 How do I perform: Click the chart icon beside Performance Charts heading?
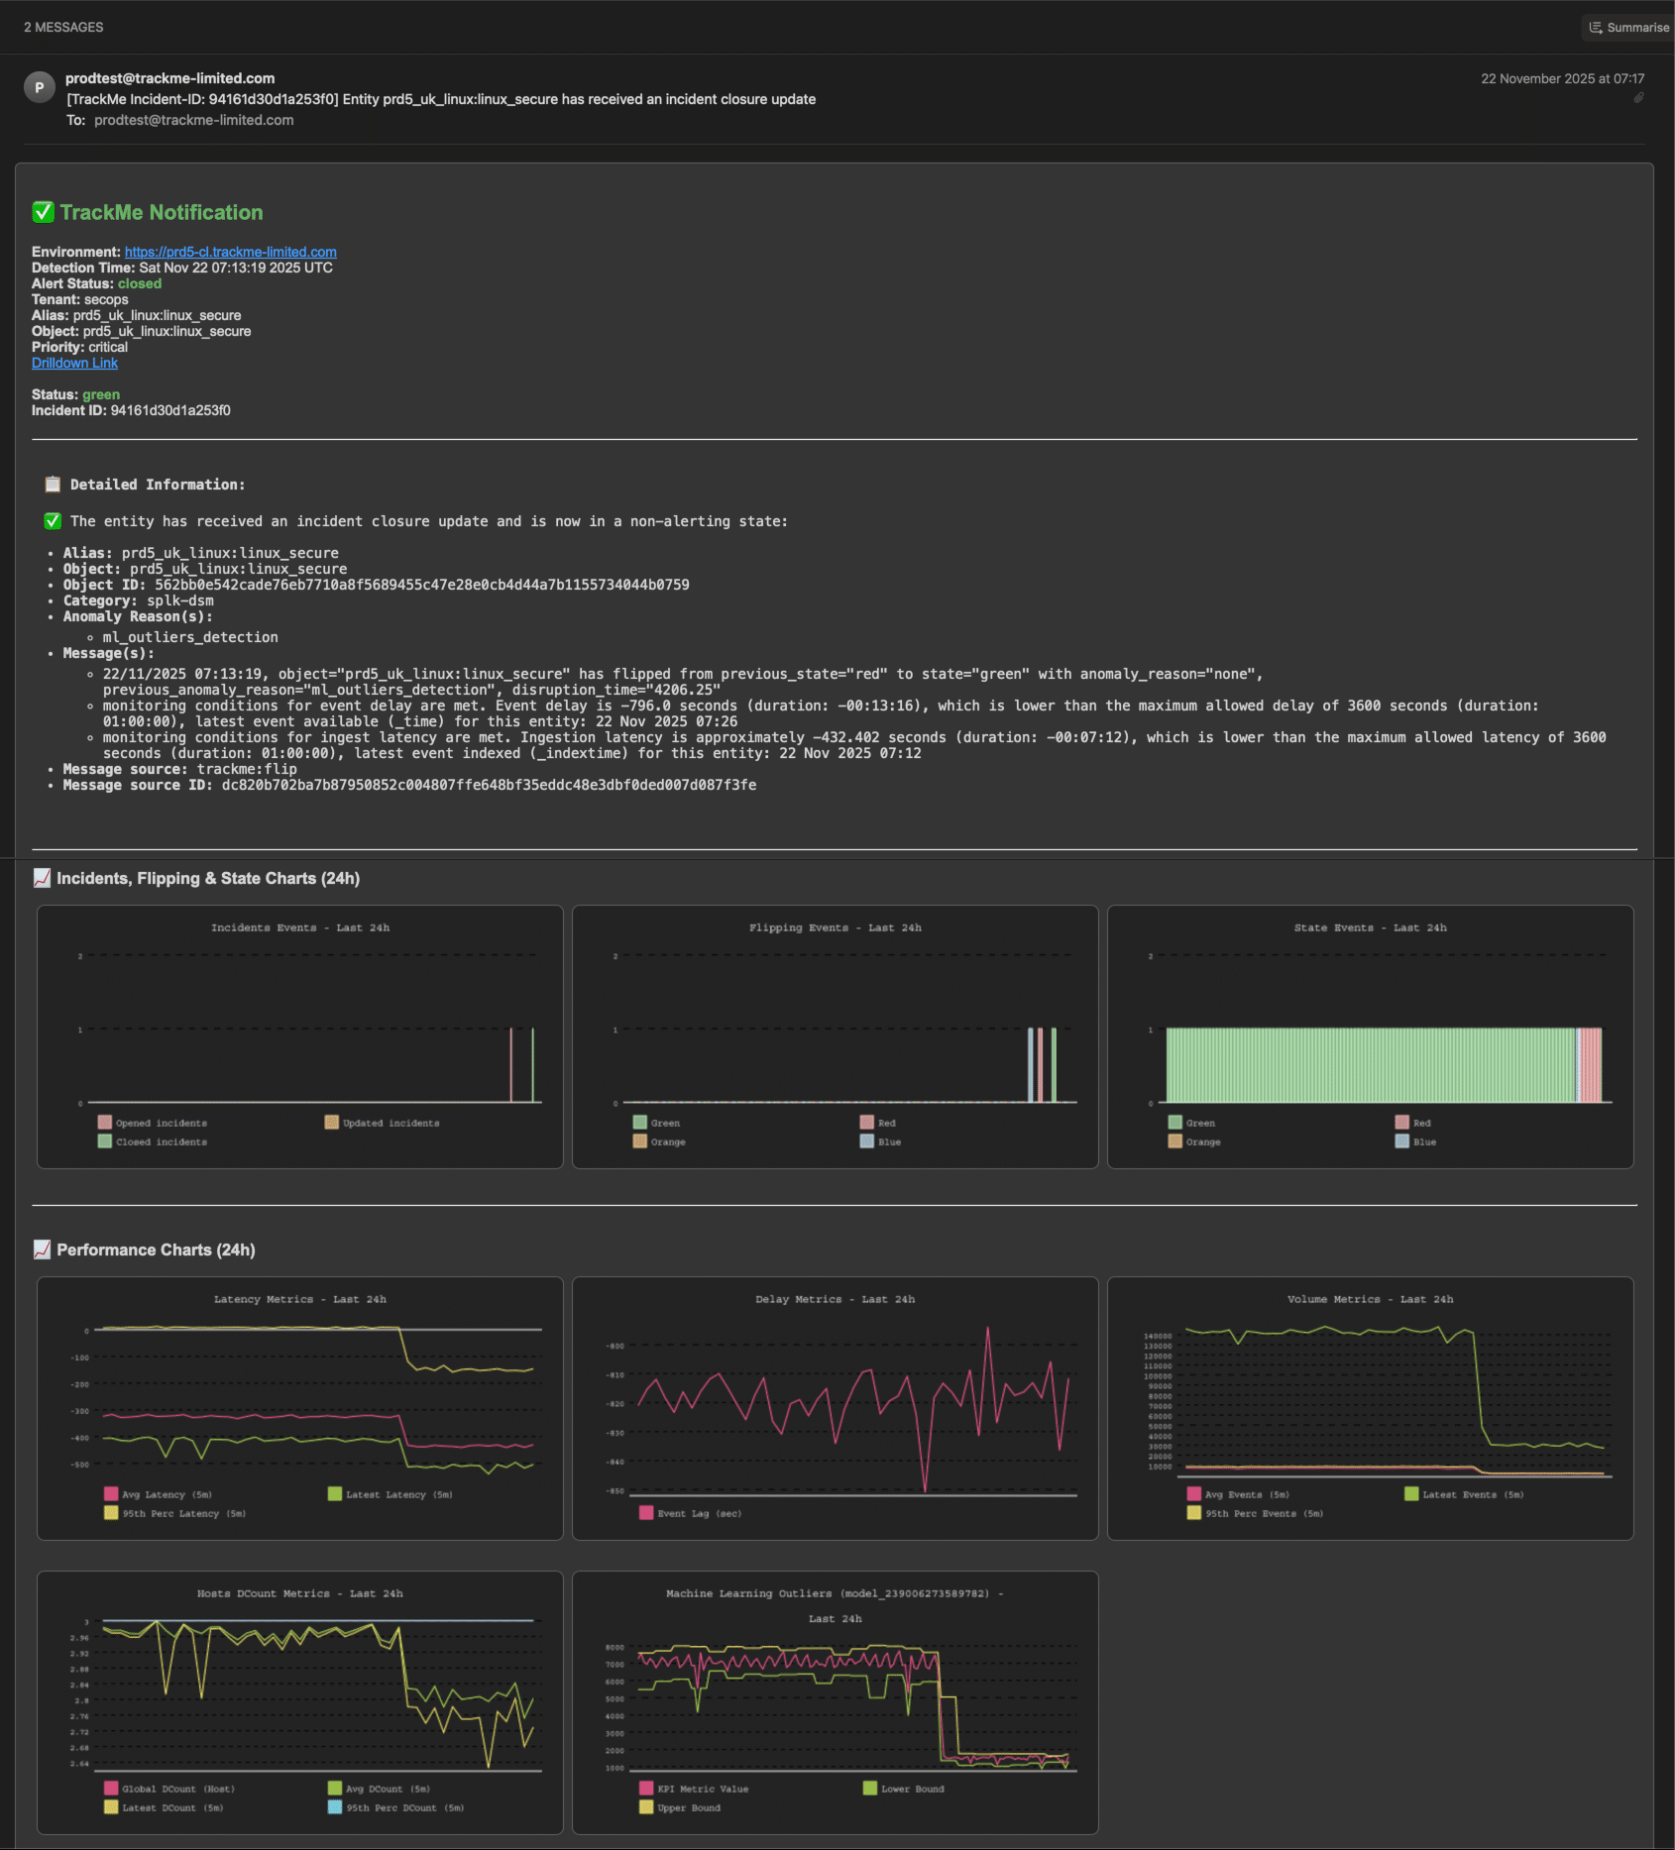click(x=42, y=1250)
